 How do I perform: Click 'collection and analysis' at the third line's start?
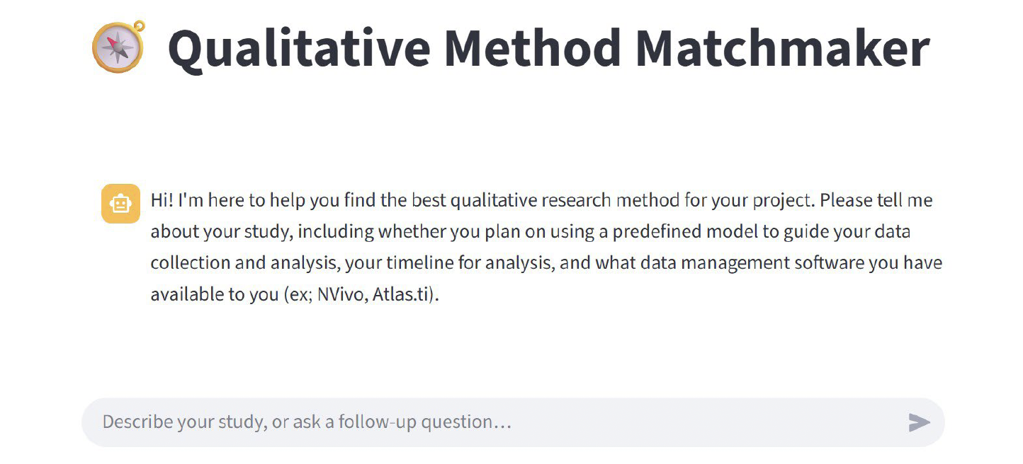click(x=241, y=263)
